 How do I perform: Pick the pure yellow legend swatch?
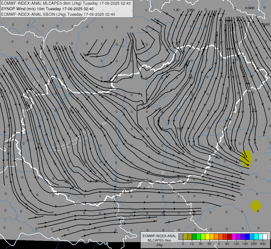[x=207, y=237]
